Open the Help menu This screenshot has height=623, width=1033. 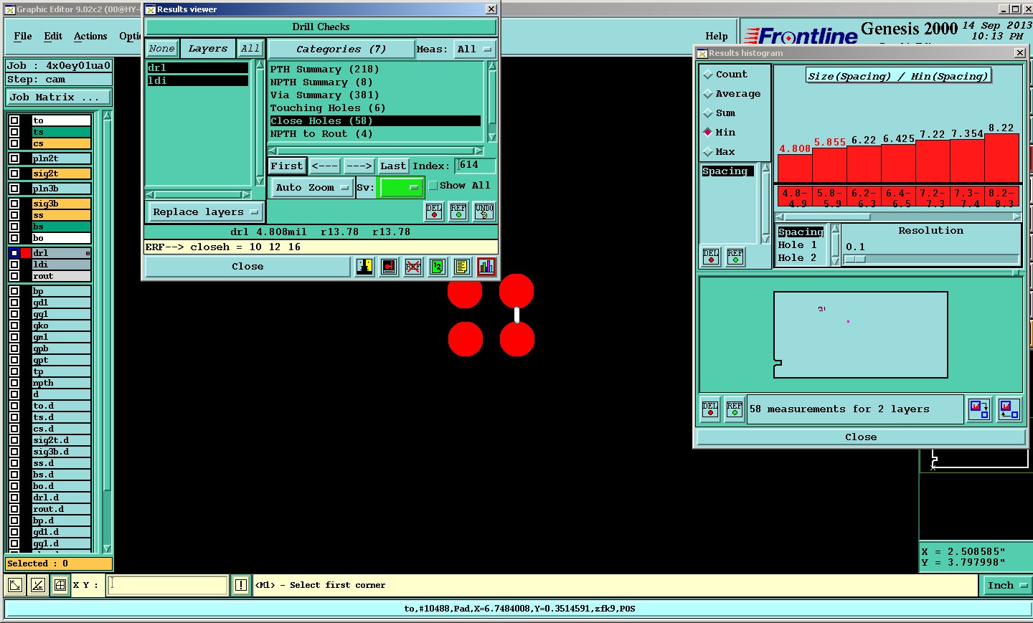717,36
